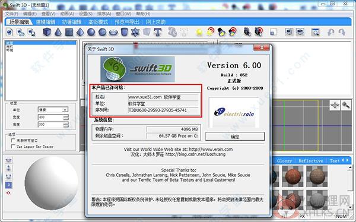356x222 pixels.
Task: Open the blog.csdn.net/luozhuang link
Action: (x=195, y=154)
